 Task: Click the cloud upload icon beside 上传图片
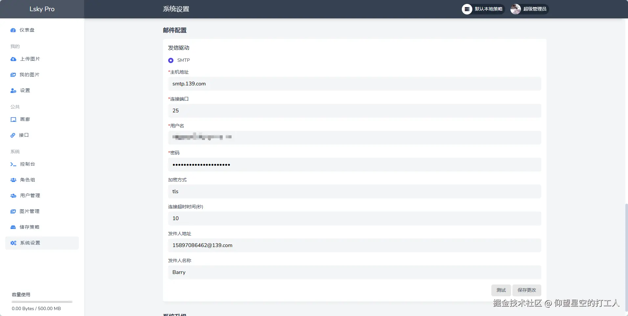(x=13, y=59)
